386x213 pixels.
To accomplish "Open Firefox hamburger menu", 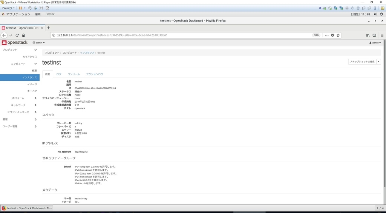I will 382,35.
